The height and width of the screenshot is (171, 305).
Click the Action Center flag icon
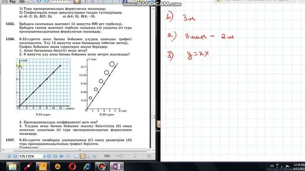point(287,166)
